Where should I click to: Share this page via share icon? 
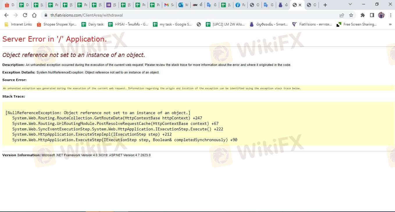pos(342,15)
